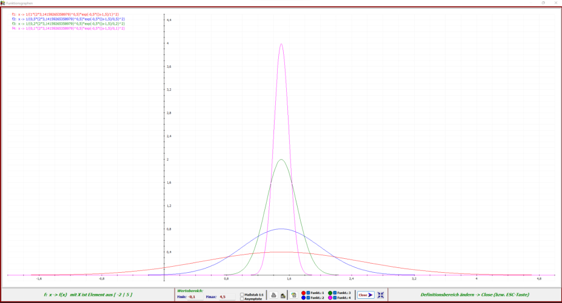562x303 pixels.
Task: Click the four inward arrows icon
Action: [x=381, y=295]
